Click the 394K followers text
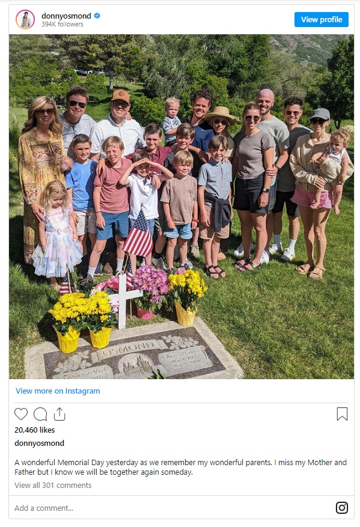This screenshot has width=360, height=527. [x=62, y=24]
